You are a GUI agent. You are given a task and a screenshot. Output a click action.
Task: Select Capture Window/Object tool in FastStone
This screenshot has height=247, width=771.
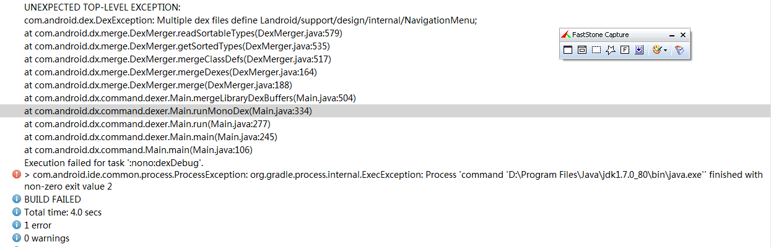pos(582,50)
